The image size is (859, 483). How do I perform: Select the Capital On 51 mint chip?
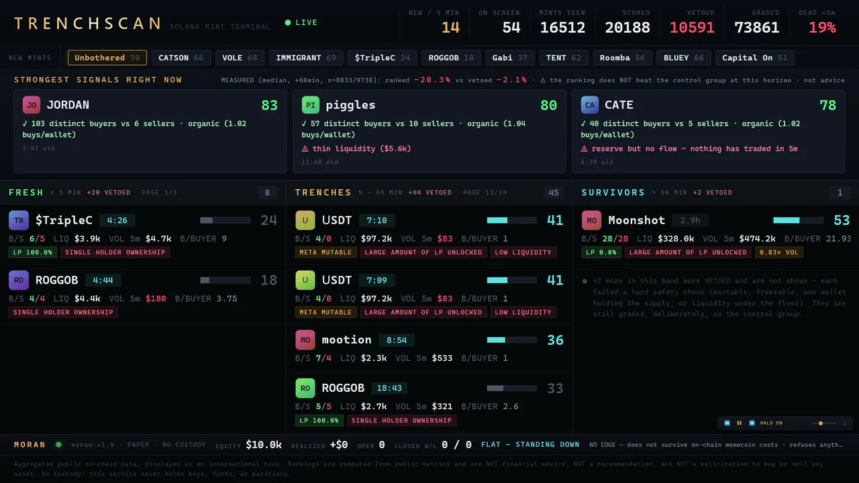tap(755, 58)
